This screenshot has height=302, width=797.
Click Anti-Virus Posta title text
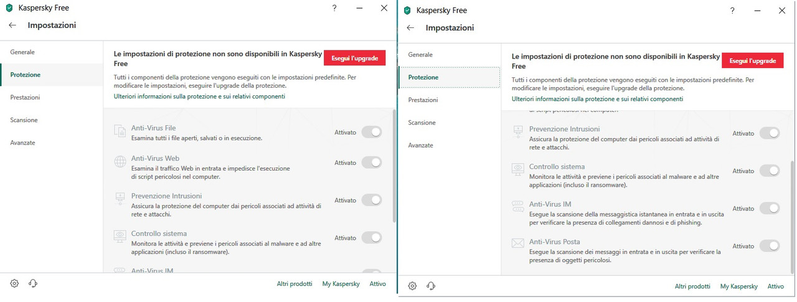[555, 242]
